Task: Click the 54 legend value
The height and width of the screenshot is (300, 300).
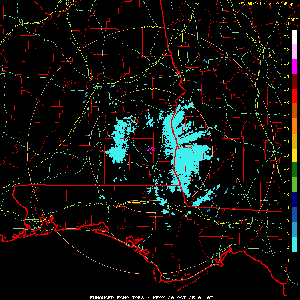Action: (x=286, y=76)
